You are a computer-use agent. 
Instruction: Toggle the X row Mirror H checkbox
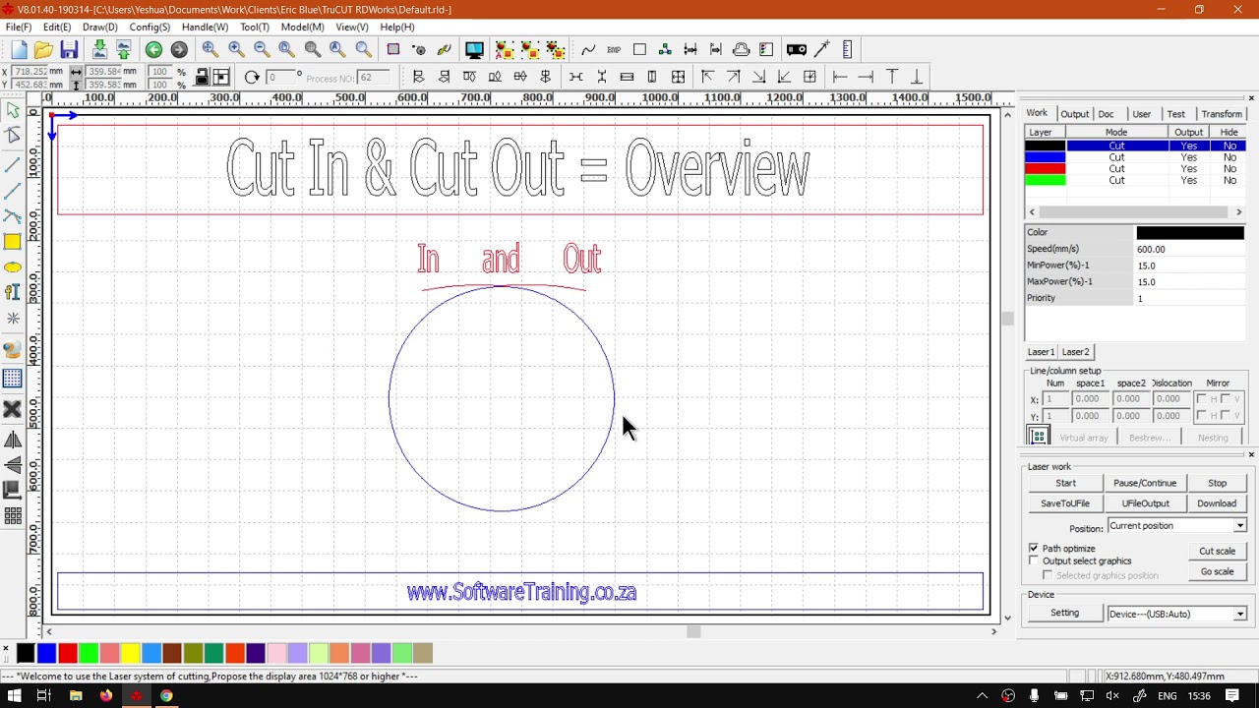(1202, 399)
